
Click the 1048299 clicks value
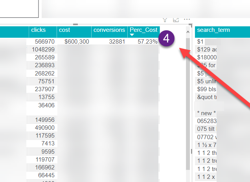pyautogui.click(x=42, y=49)
